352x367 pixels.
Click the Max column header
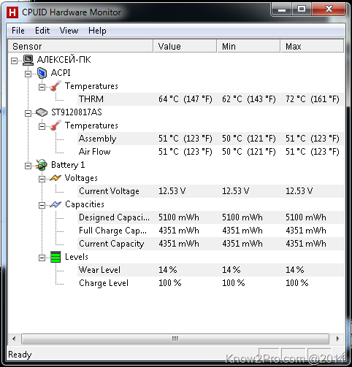pos(312,46)
